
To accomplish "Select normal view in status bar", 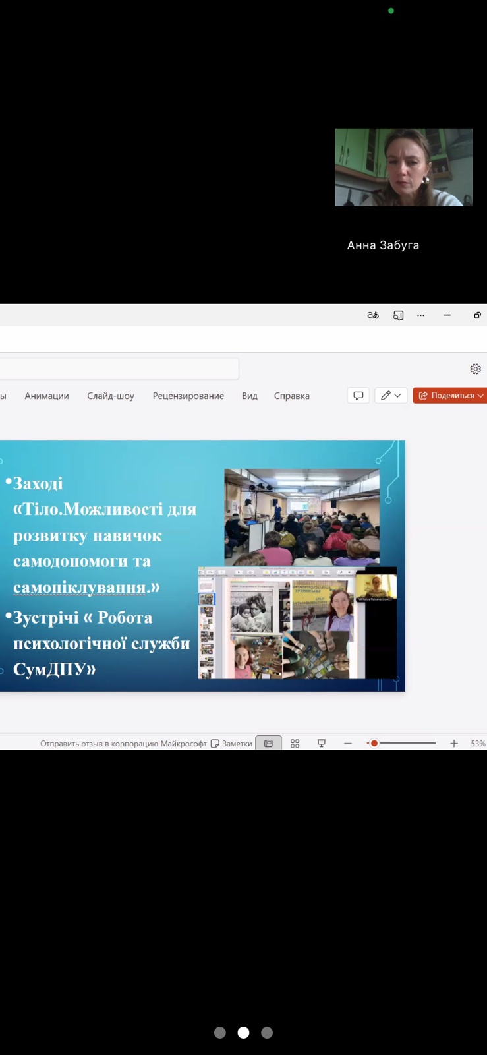I will (268, 743).
